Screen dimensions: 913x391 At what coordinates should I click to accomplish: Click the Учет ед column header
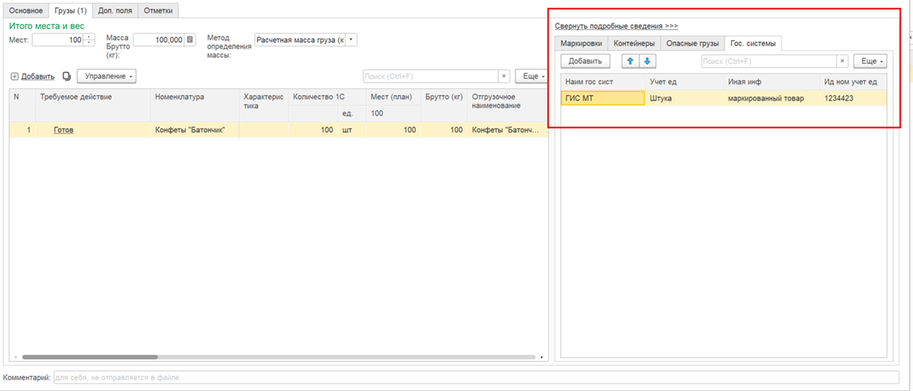coord(684,82)
